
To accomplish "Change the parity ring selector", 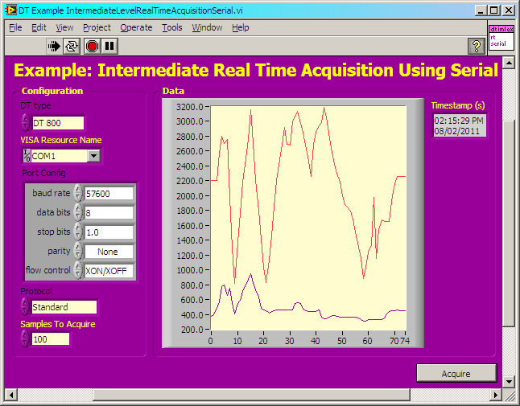I will tap(77, 251).
